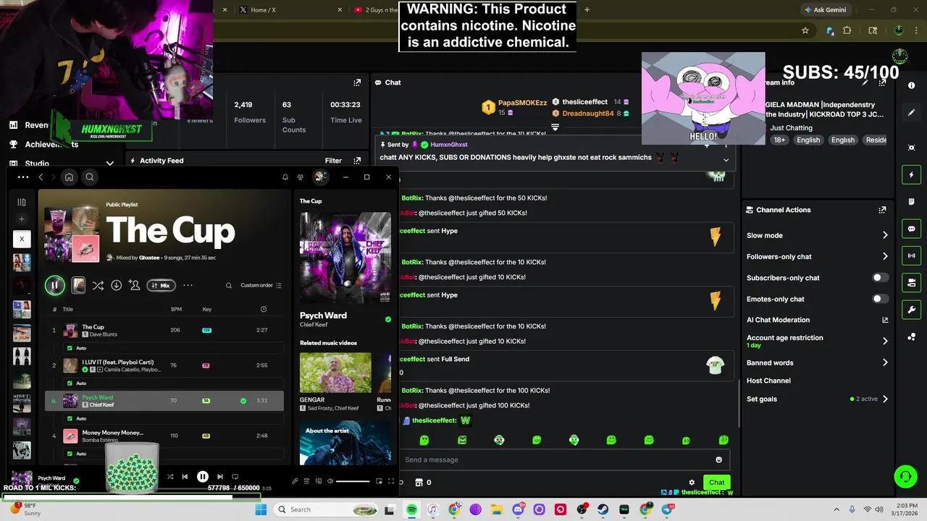Go to Spotify Home icon
The width and height of the screenshot is (927, 521).
[69, 177]
